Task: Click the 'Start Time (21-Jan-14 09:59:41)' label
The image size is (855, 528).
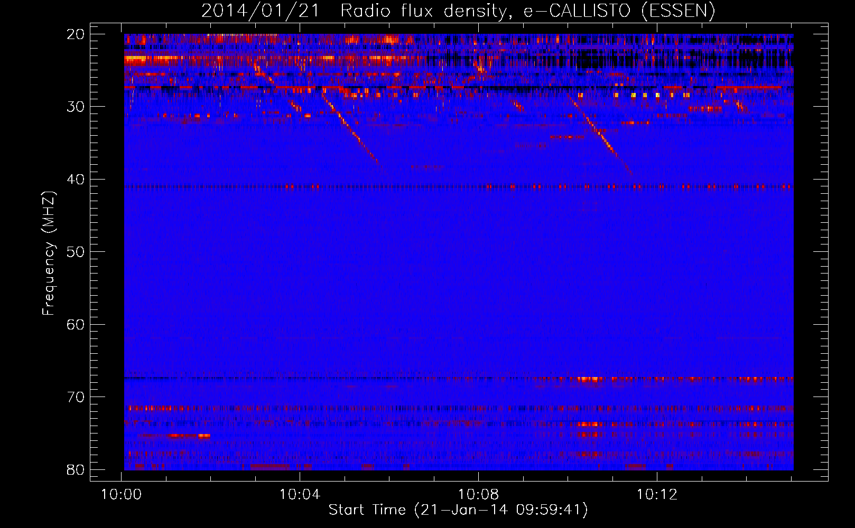Action: click(x=458, y=510)
